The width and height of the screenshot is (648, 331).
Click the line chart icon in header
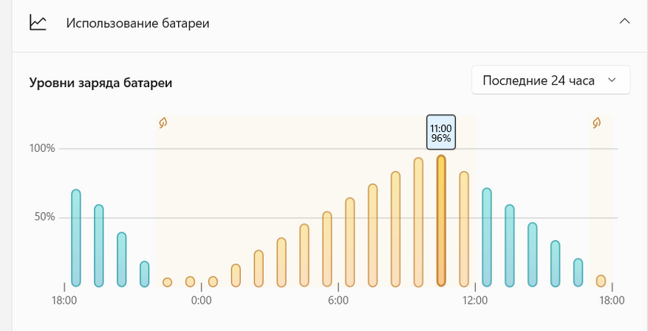(38, 23)
